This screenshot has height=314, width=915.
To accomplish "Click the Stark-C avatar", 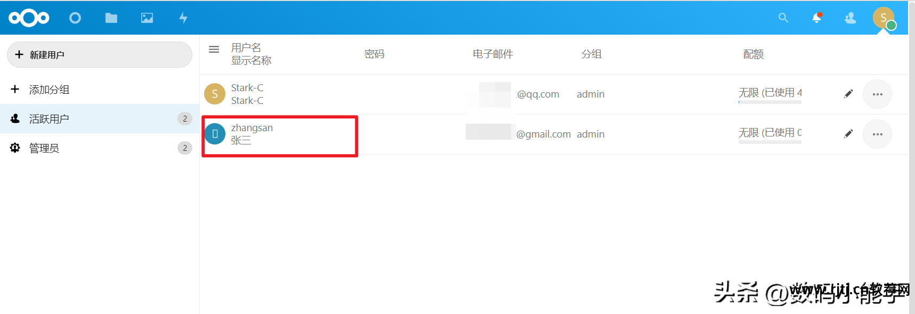I will (x=215, y=94).
